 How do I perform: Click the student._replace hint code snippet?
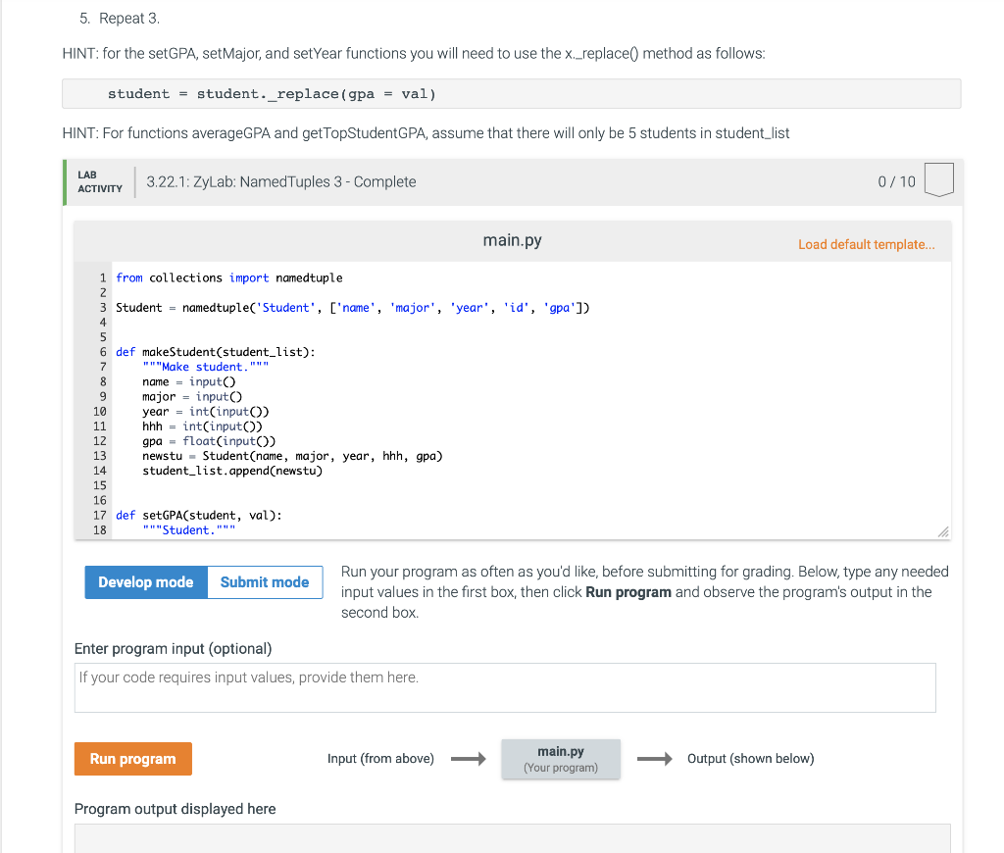click(x=270, y=93)
